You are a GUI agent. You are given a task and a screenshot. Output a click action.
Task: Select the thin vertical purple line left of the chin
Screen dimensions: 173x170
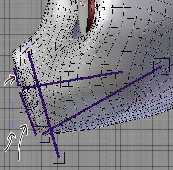point(13,115)
